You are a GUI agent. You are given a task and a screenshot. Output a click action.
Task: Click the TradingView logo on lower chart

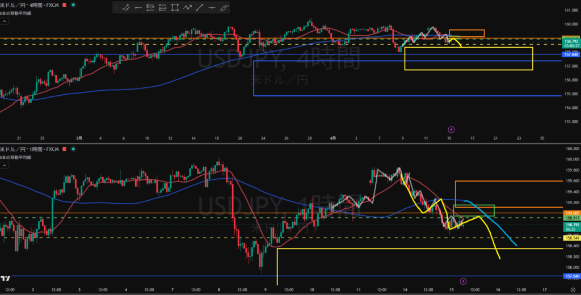pyautogui.click(x=6, y=279)
